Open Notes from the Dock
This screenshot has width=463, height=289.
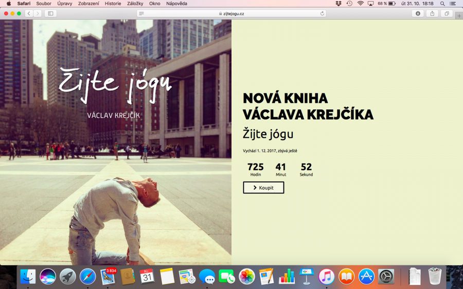(167, 277)
